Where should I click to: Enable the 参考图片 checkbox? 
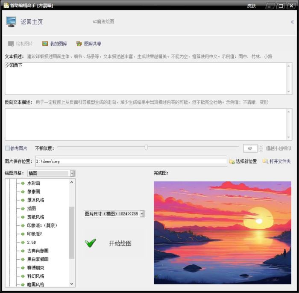click(x=8, y=148)
